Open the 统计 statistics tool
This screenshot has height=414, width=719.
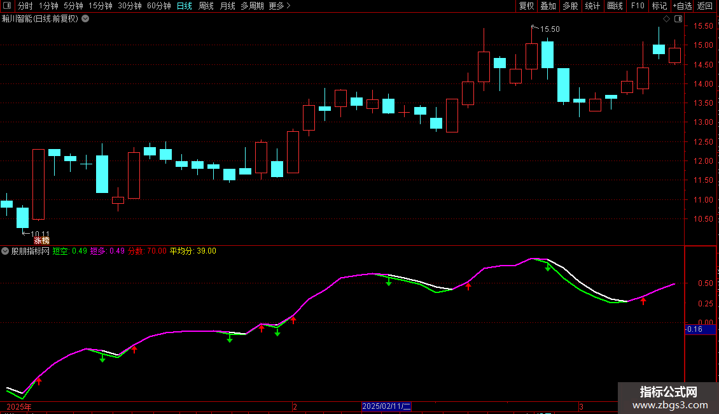pos(592,6)
